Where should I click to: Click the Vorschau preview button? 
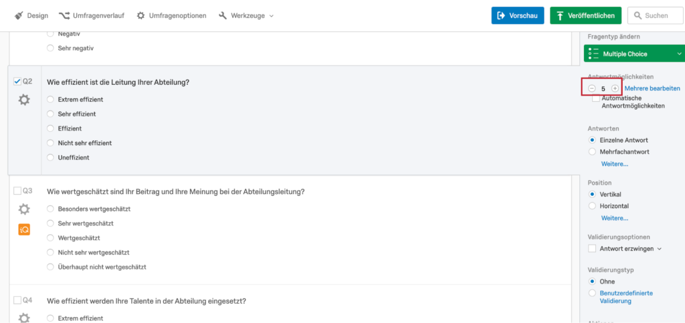click(518, 15)
